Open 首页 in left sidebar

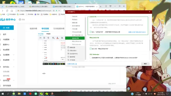tap(5, 34)
